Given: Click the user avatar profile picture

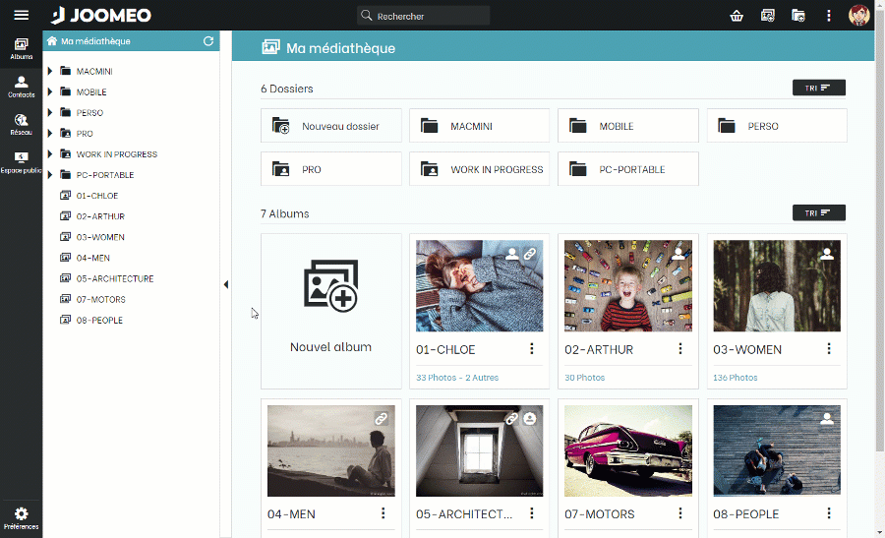Looking at the screenshot, I should tap(859, 16).
